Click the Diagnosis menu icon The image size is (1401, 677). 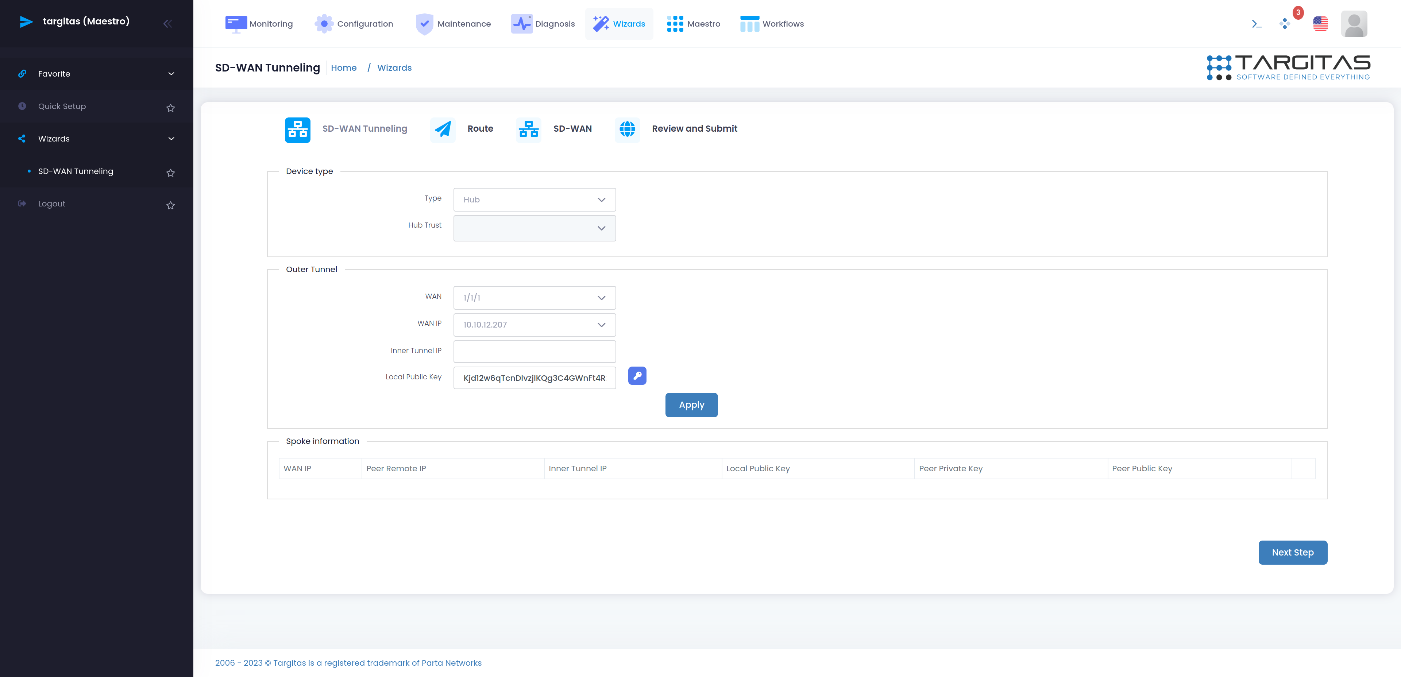click(x=521, y=23)
